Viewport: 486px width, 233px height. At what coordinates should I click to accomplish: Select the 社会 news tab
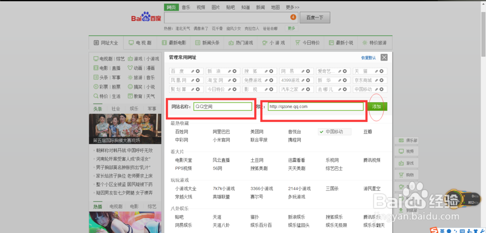click(x=116, y=109)
